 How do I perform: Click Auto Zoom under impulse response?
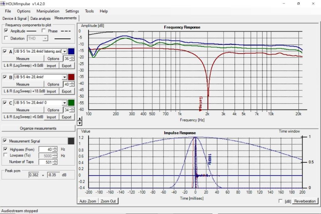click(x=88, y=201)
